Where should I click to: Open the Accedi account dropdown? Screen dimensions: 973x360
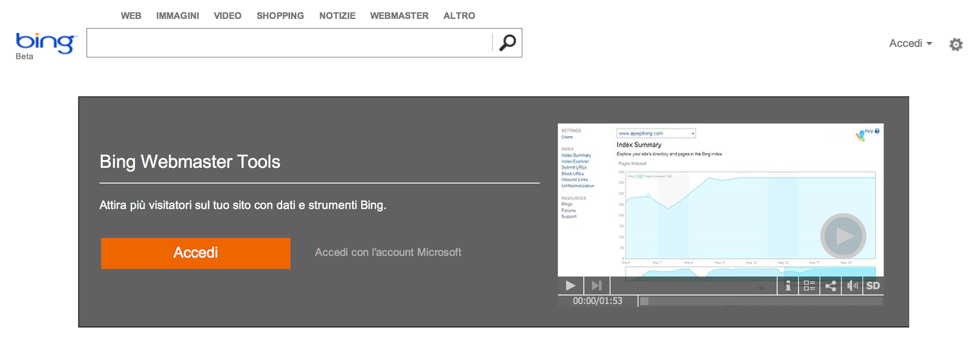[x=910, y=43]
